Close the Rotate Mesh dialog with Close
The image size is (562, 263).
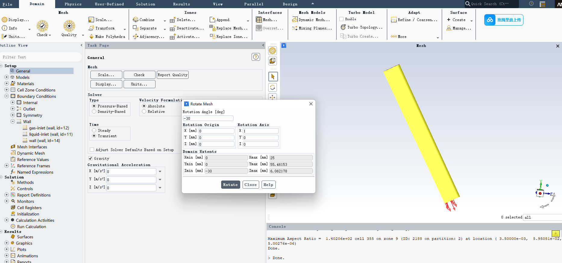click(251, 185)
